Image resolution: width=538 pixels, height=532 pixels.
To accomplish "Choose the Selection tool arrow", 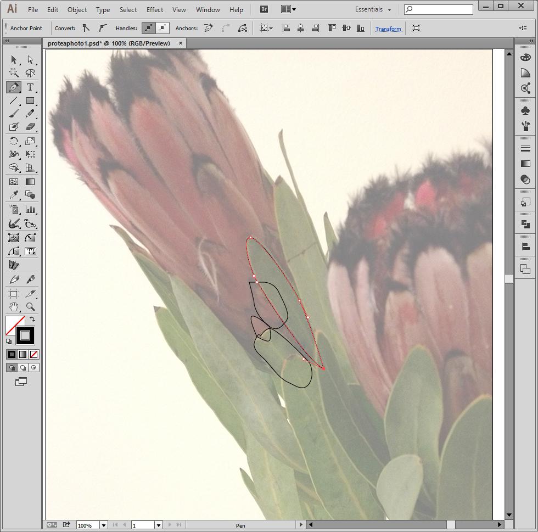I will (14, 60).
